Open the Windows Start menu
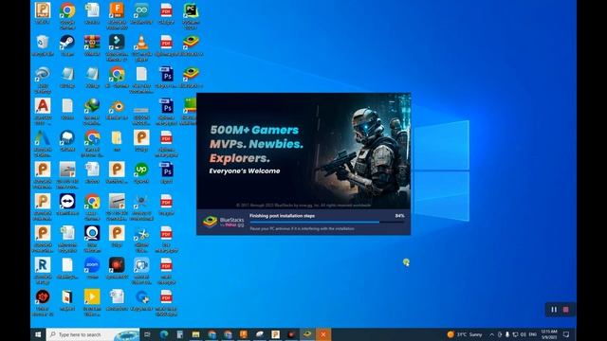The height and width of the screenshot is (341, 607). coord(38,334)
